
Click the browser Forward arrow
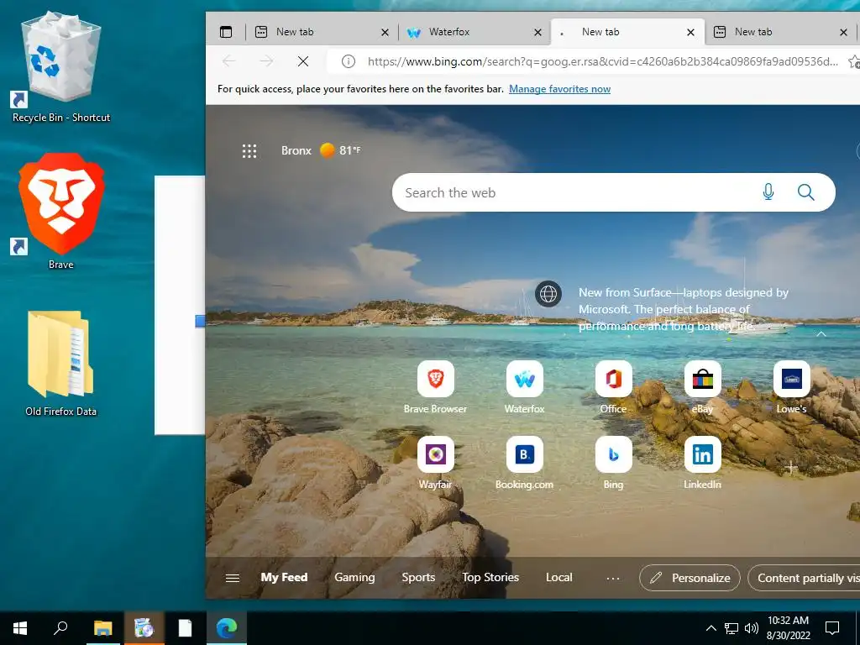click(x=266, y=61)
